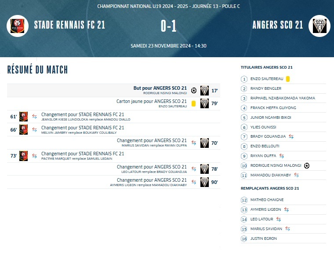Viewport: 334px width, 253px height.
Task: Click 'But pour ANGERS SCO 21' event
Action: 160,88
